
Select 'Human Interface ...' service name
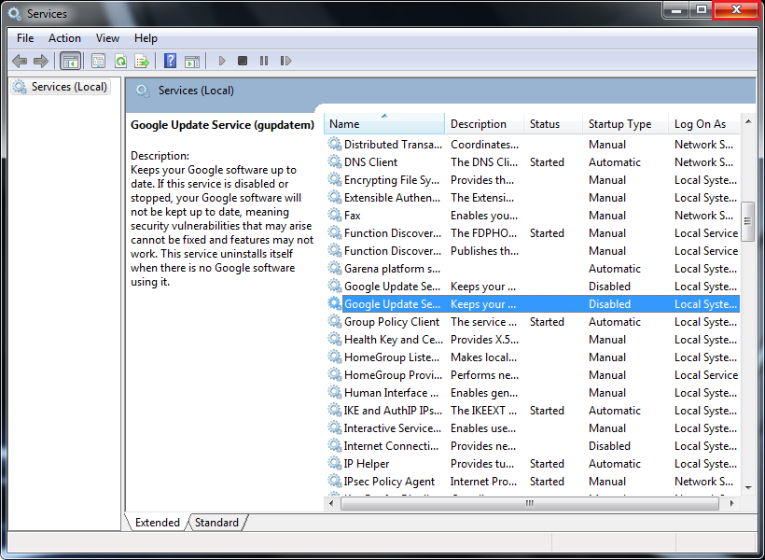pos(391,393)
